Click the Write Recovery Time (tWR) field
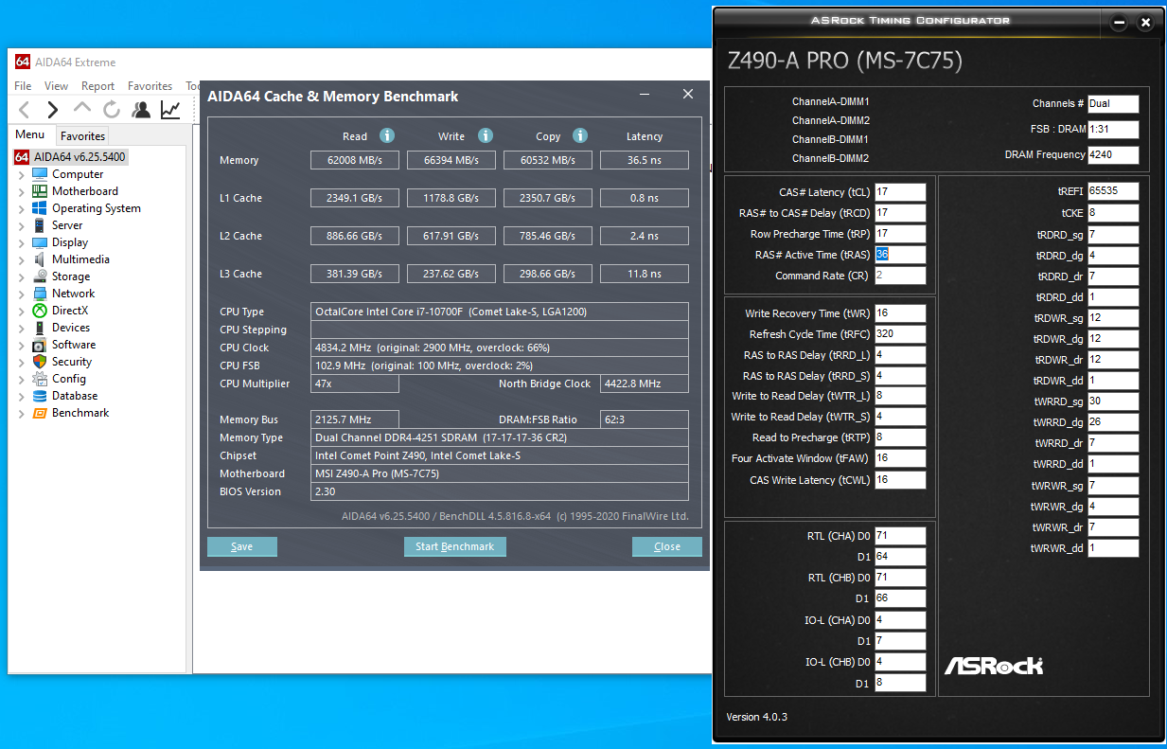The height and width of the screenshot is (749, 1167). [x=900, y=312]
